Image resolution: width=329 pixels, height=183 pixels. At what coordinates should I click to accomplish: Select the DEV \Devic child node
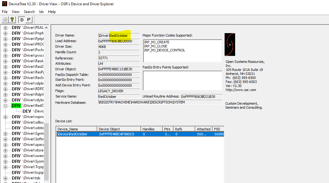click(x=33, y=111)
